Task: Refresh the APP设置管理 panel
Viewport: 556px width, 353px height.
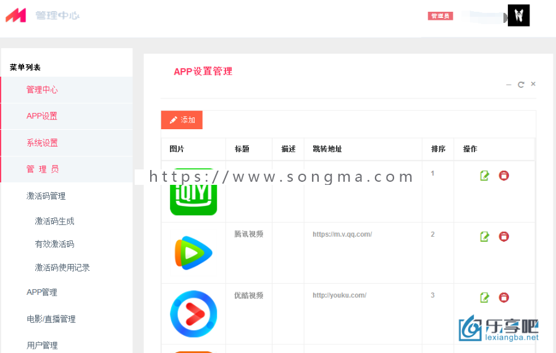Action: (x=521, y=85)
